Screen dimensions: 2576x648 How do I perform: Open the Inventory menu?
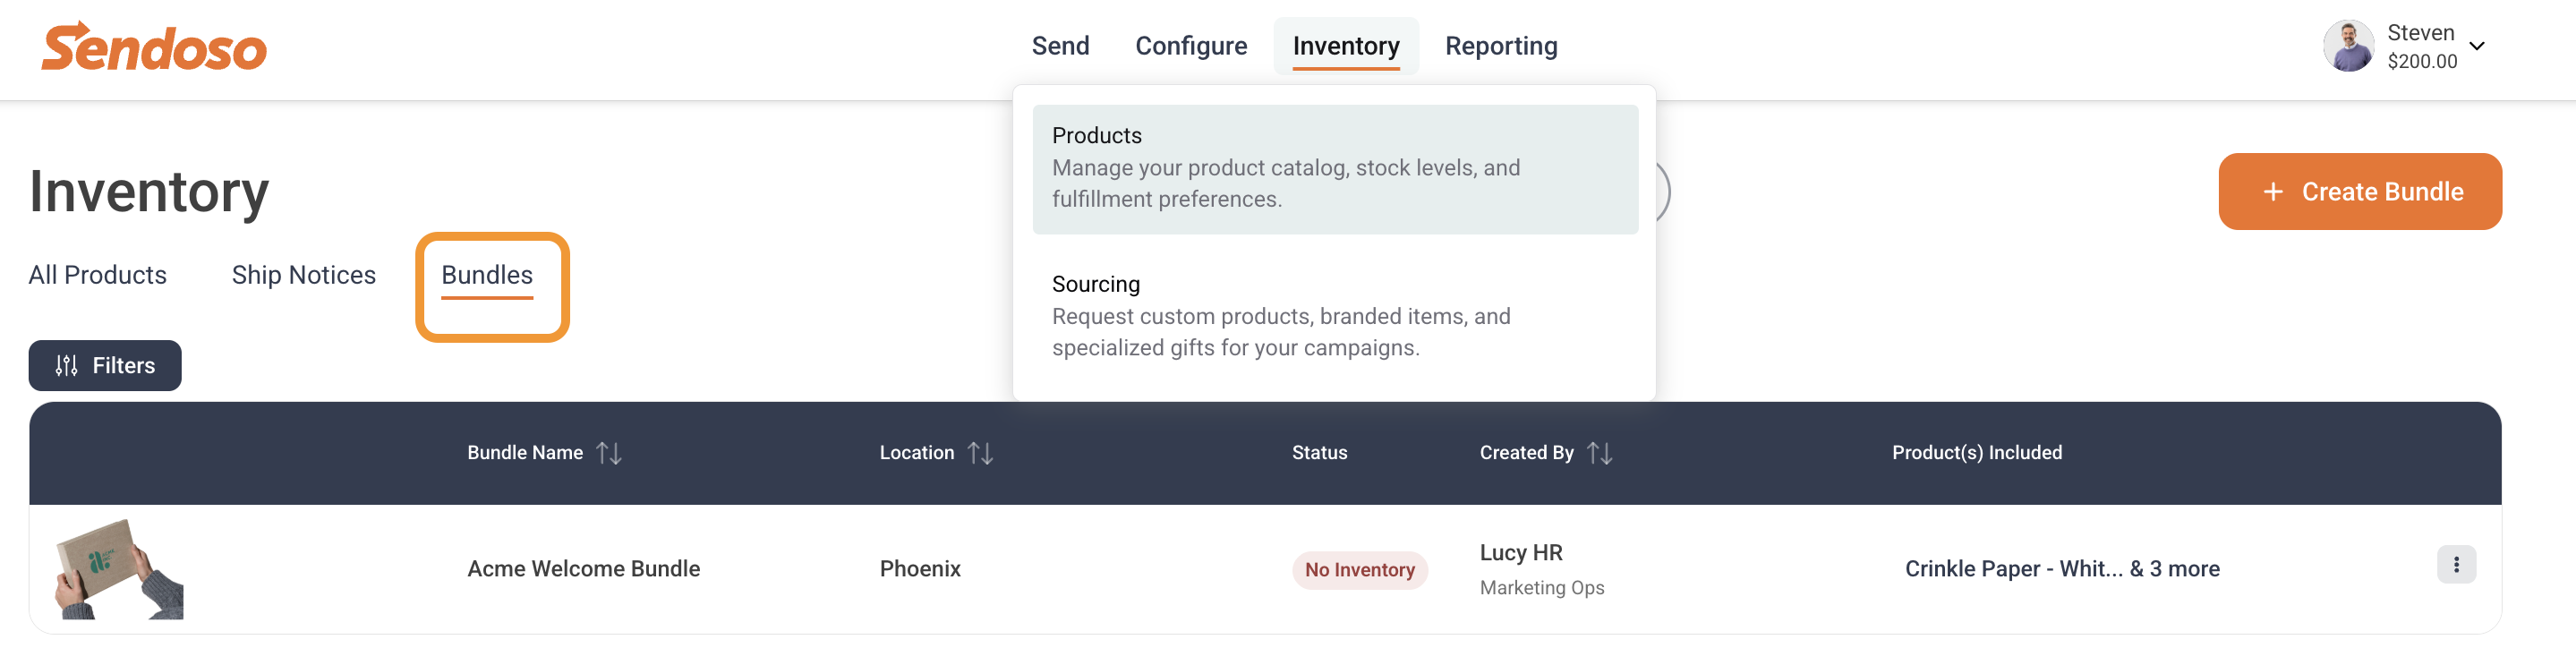1346,46
